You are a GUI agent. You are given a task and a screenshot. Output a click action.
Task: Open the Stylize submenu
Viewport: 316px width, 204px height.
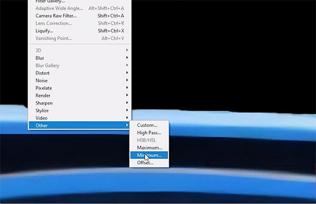click(x=80, y=110)
